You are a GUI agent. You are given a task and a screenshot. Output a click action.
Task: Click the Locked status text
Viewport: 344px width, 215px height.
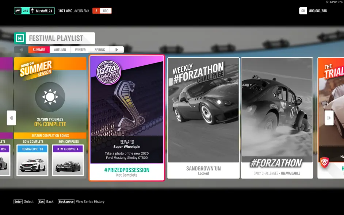coord(203,173)
